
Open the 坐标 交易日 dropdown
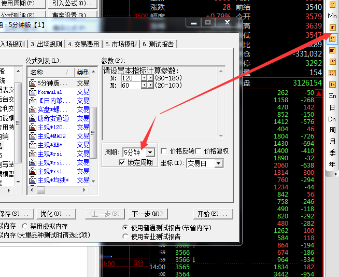click(219, 163)
